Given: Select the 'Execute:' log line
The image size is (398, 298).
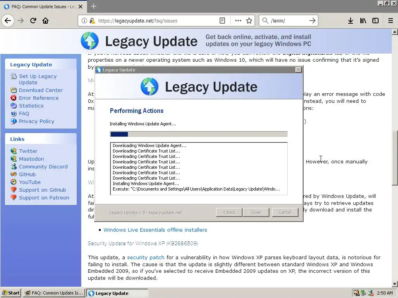Looking at the screenshot, I should tap(196, 189).
